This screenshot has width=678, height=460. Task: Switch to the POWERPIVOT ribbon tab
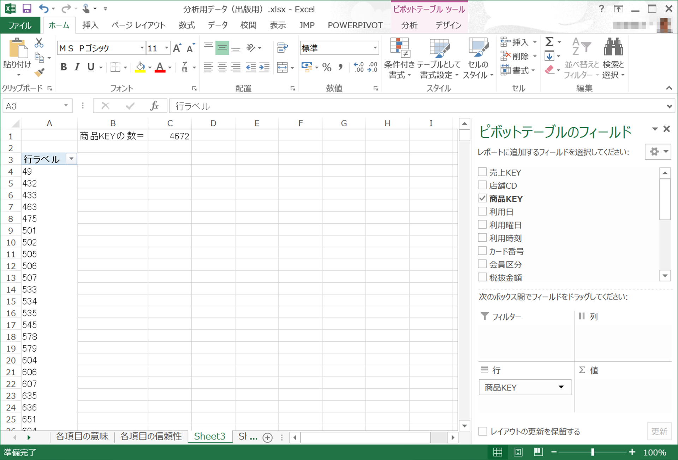(355, 25)
